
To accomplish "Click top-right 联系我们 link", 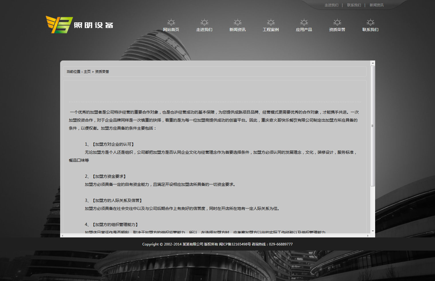I will [354, 5].
